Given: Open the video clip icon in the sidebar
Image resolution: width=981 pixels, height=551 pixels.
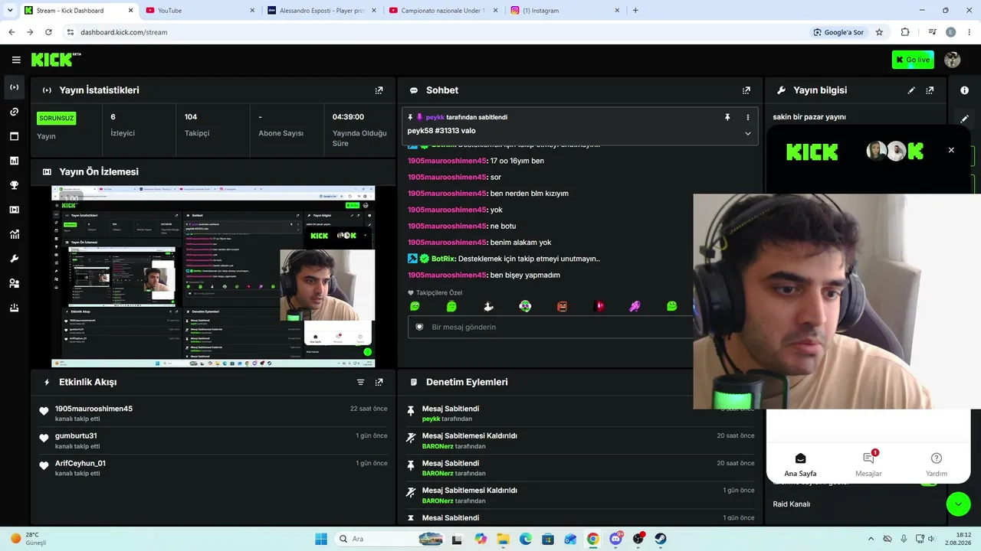Looking at the screenshot, I should click(14, 210).
